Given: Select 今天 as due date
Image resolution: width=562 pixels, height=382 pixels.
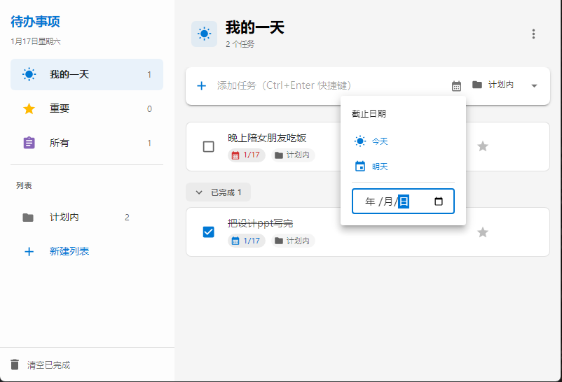Looking at the screenshot, I should pyautogui.click(x=371, y=141).
